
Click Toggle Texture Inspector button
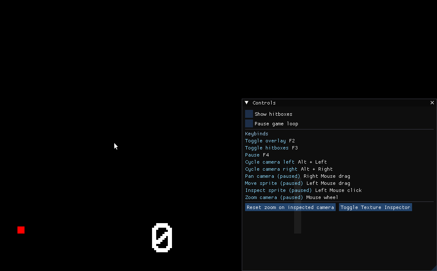(375, 207)
